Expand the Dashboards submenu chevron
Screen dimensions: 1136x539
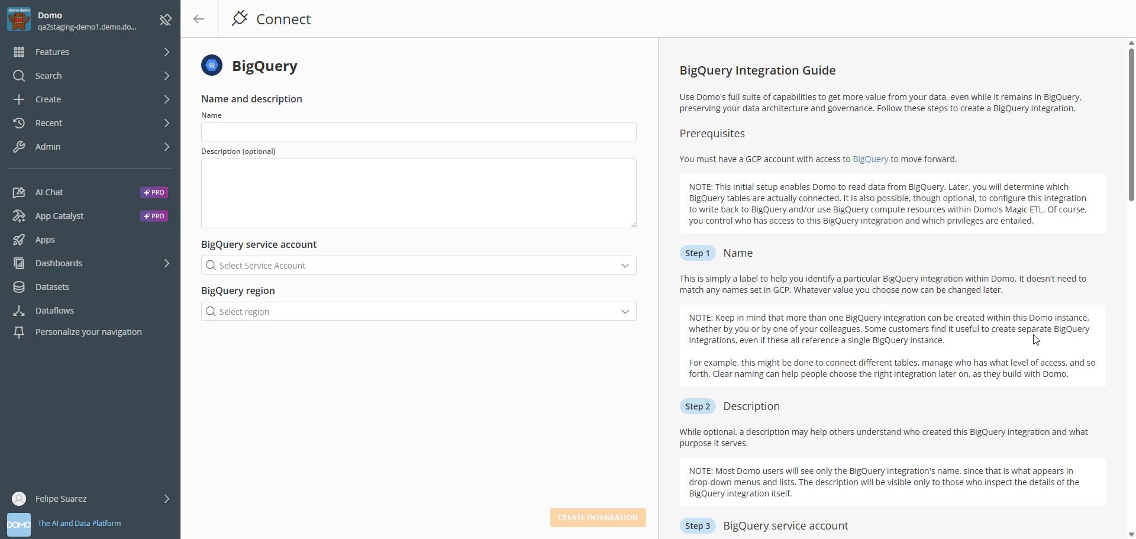click(167, 263)
